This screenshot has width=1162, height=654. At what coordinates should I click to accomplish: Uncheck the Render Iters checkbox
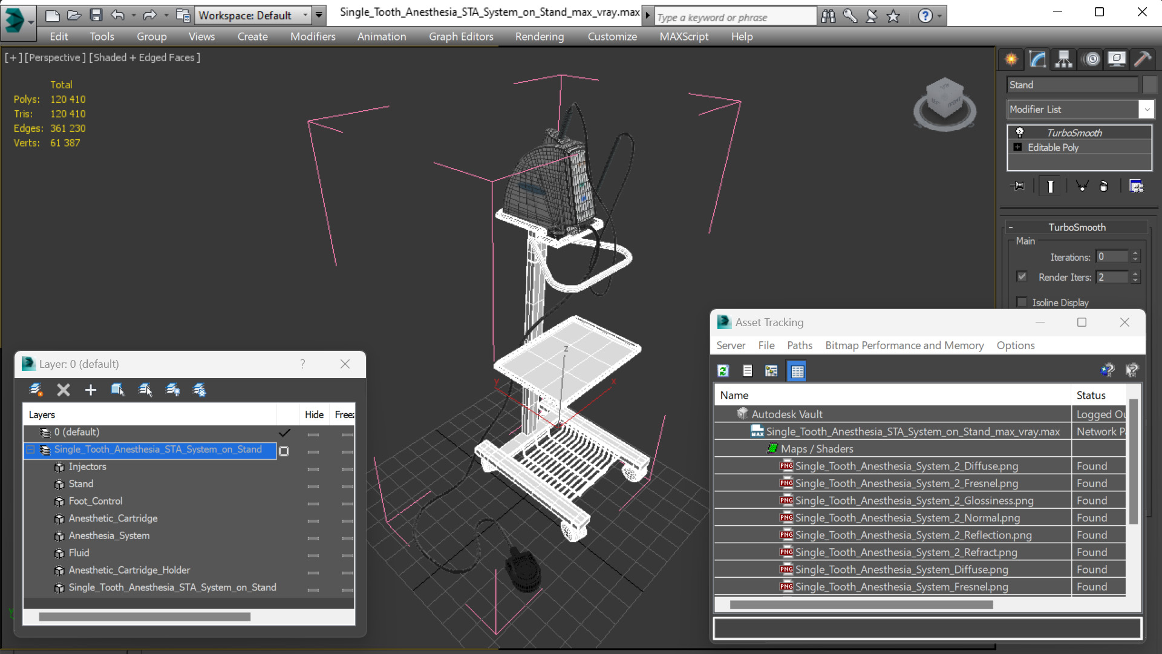click(x=1022, y=276)
